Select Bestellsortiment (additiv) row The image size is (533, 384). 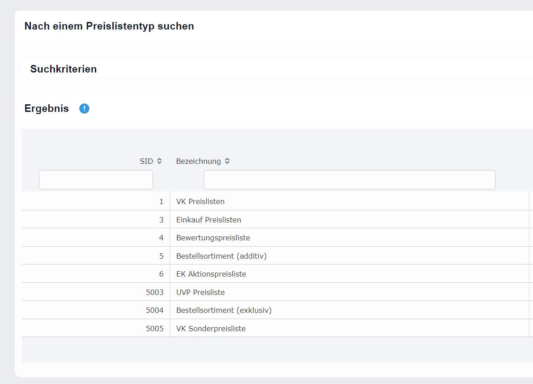[x=221, y=256]
